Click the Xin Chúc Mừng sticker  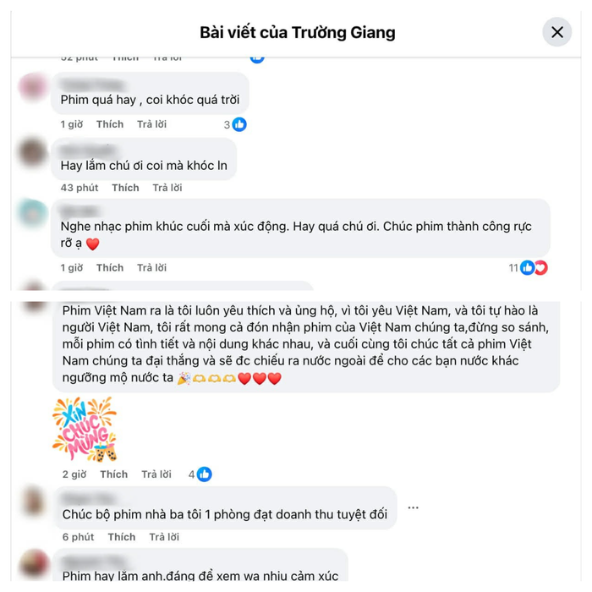pos(85,430)
